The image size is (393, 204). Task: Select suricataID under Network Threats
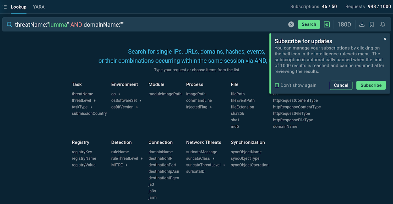coord(195,171)
